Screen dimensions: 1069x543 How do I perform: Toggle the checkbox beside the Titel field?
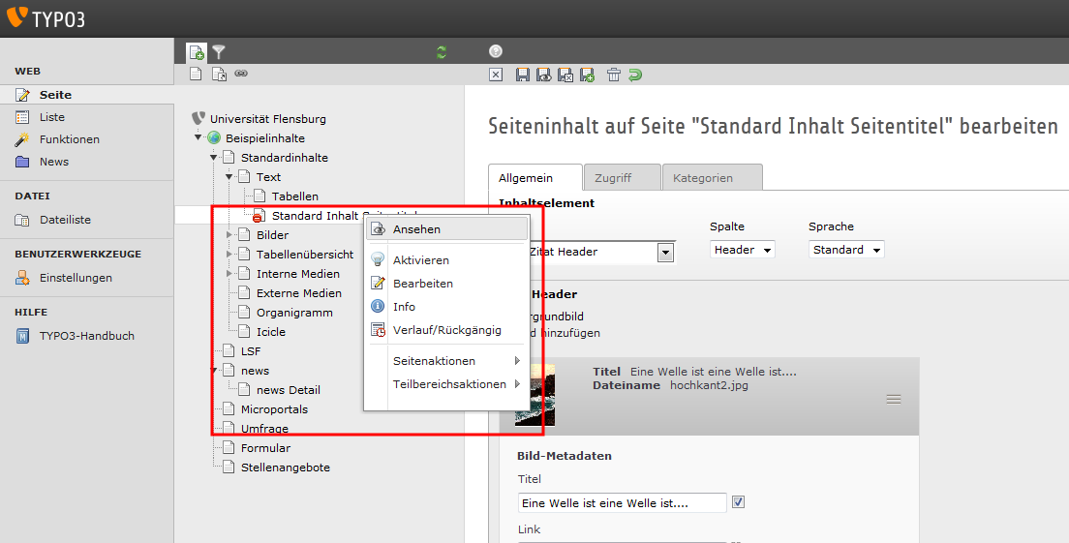tap(738, 502)
